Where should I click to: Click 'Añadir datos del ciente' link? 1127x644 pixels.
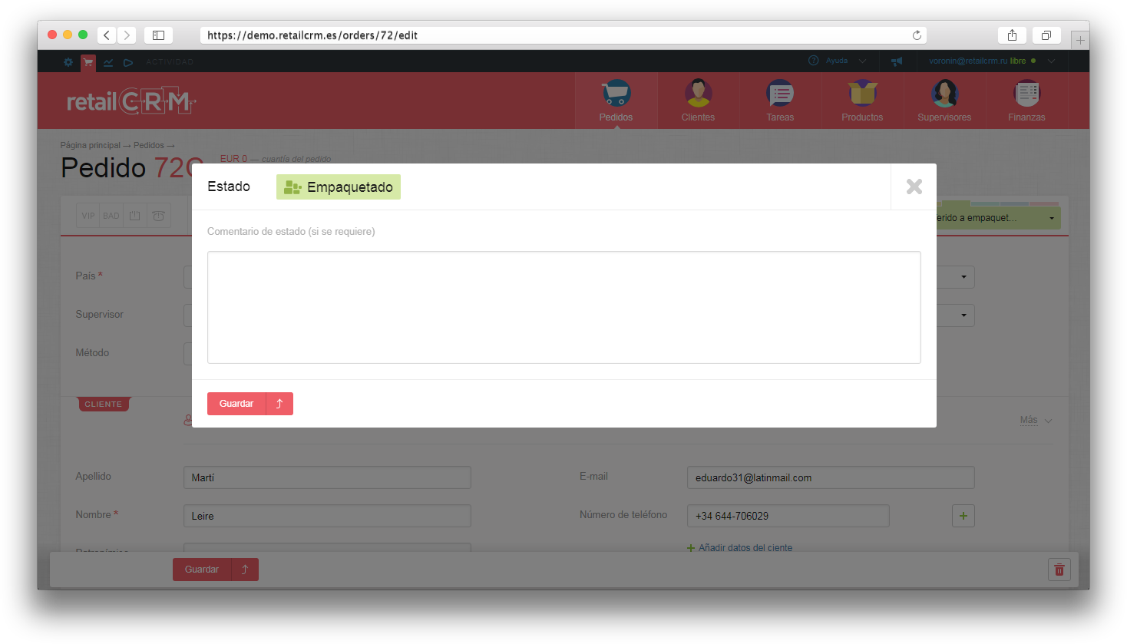pos(740,547)
